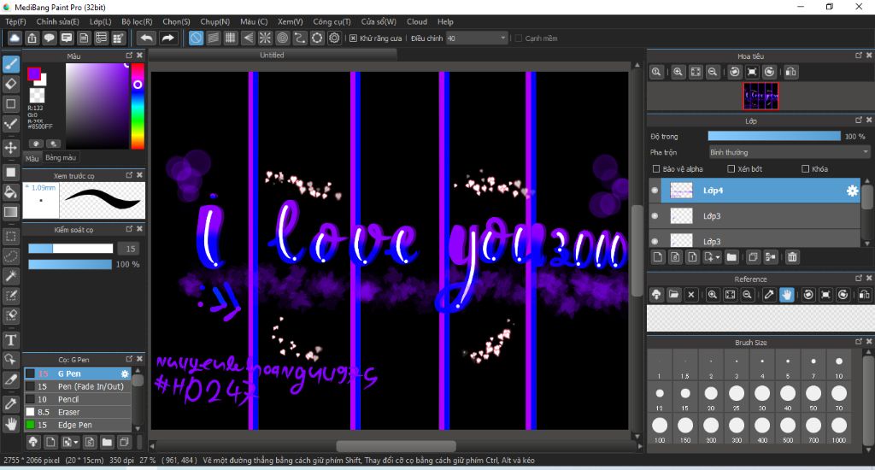
Task: Click the navigator canvas thumbnail
Action: pyautogui.click(x=760, y=96)
